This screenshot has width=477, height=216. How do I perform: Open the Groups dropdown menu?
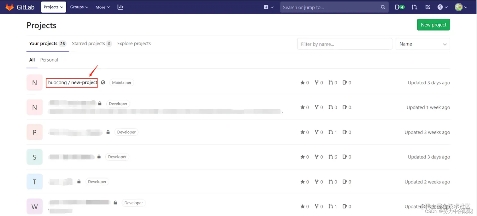point(79,7)
